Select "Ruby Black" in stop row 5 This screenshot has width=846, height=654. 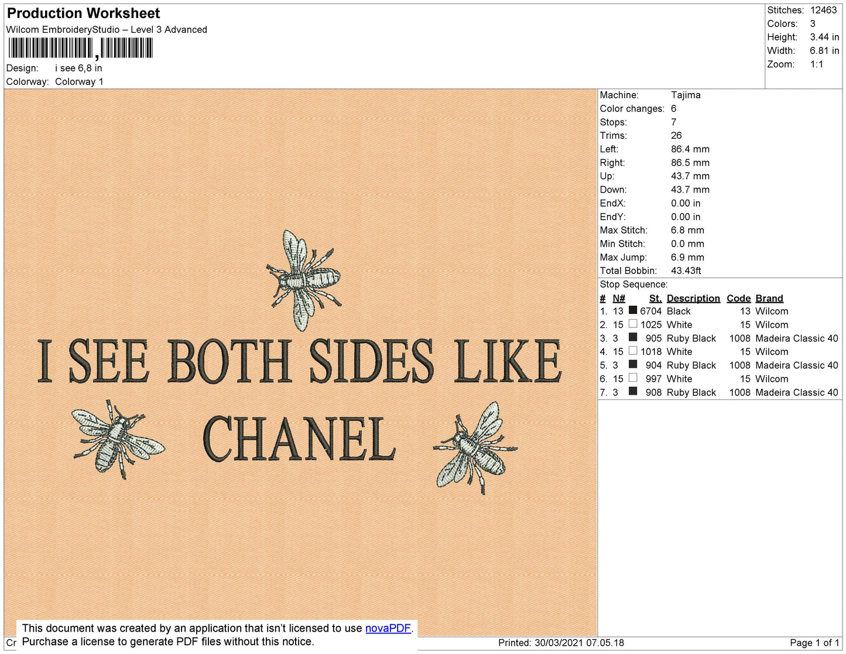(691, 365)
